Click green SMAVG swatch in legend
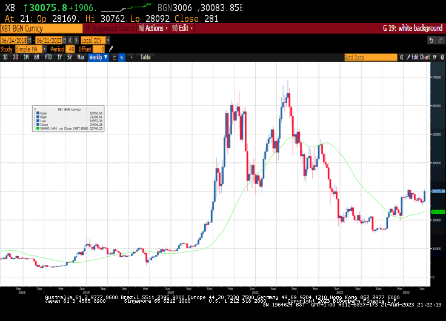Screen dimensions: 446x321 click(38, 128)
